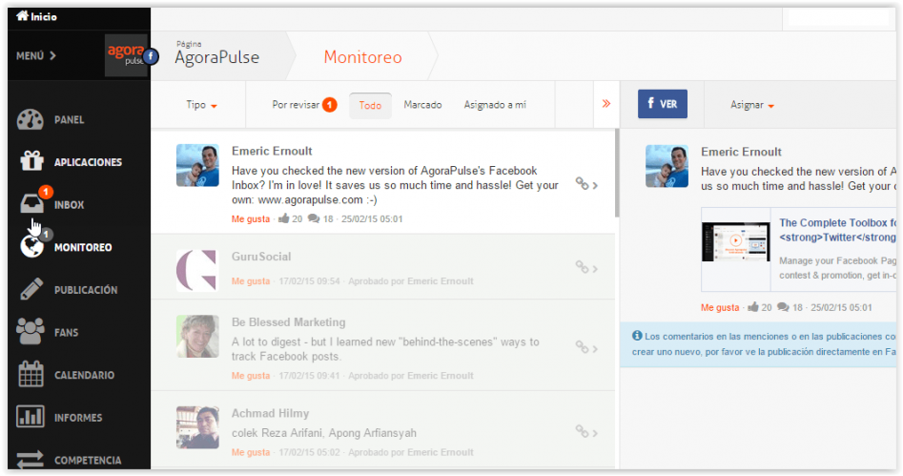Click the comments bubble icon in the list post
The image size is (903, 476).
click(x=314, y=218)
